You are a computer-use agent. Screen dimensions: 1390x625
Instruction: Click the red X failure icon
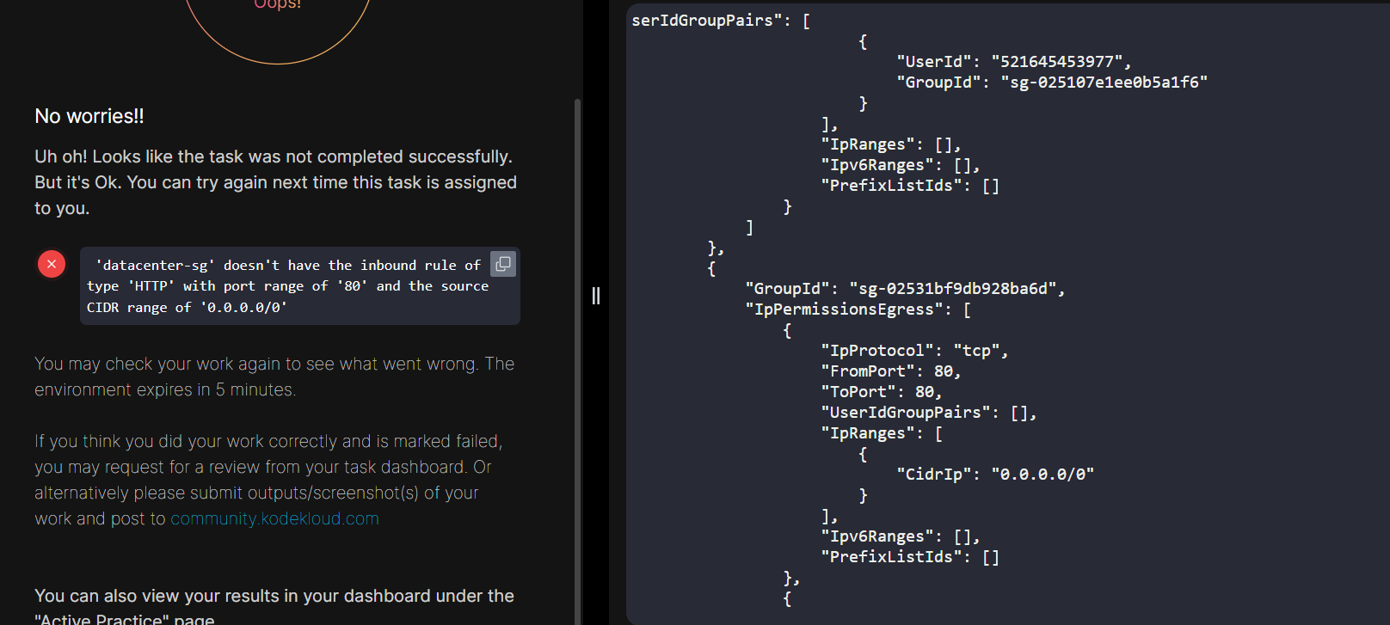click(52, 264)
